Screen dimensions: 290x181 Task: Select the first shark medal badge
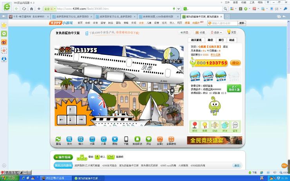(x=195, y=76)
